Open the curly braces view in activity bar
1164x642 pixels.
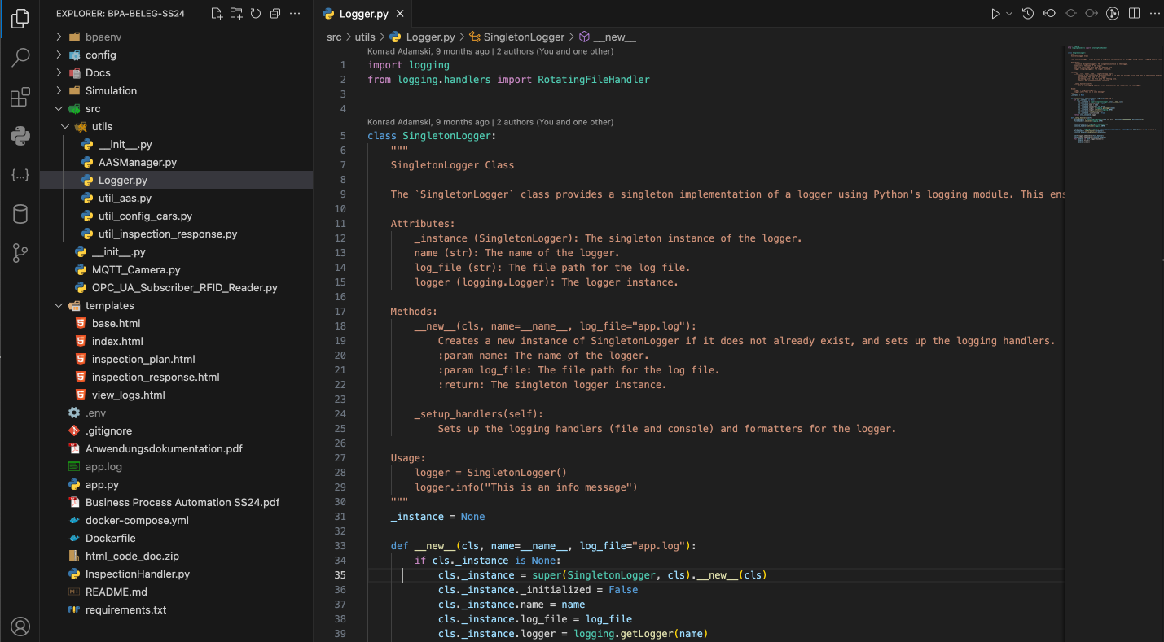click(20, 175)
